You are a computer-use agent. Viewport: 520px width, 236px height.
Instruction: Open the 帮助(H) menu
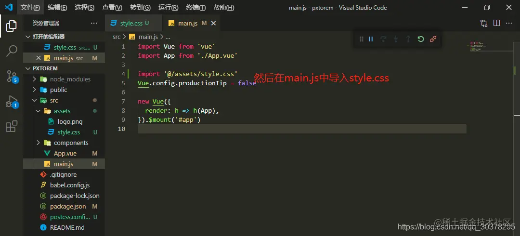223,7
